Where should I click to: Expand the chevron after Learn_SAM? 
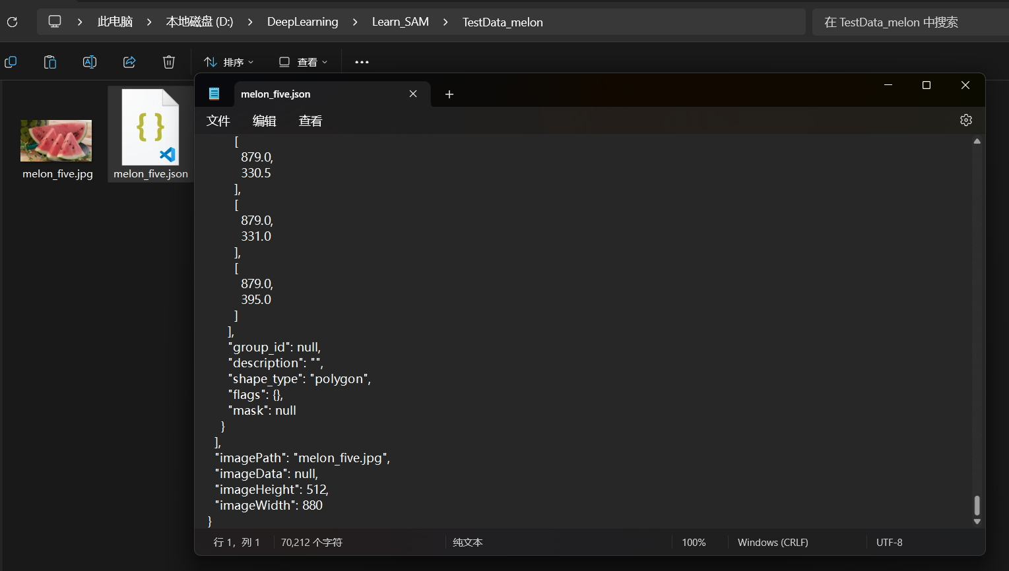click(445, 22)
